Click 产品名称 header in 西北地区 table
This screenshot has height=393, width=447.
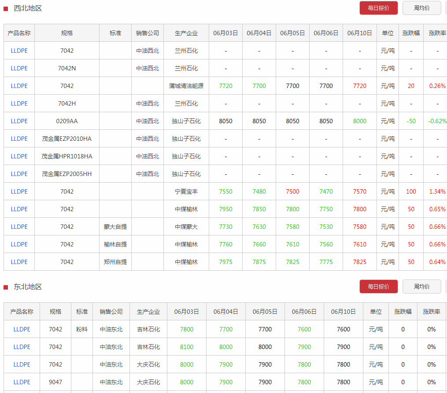19,33
